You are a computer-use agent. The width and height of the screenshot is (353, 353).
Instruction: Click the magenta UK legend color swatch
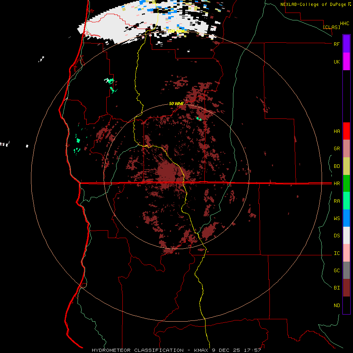(346, 62)
